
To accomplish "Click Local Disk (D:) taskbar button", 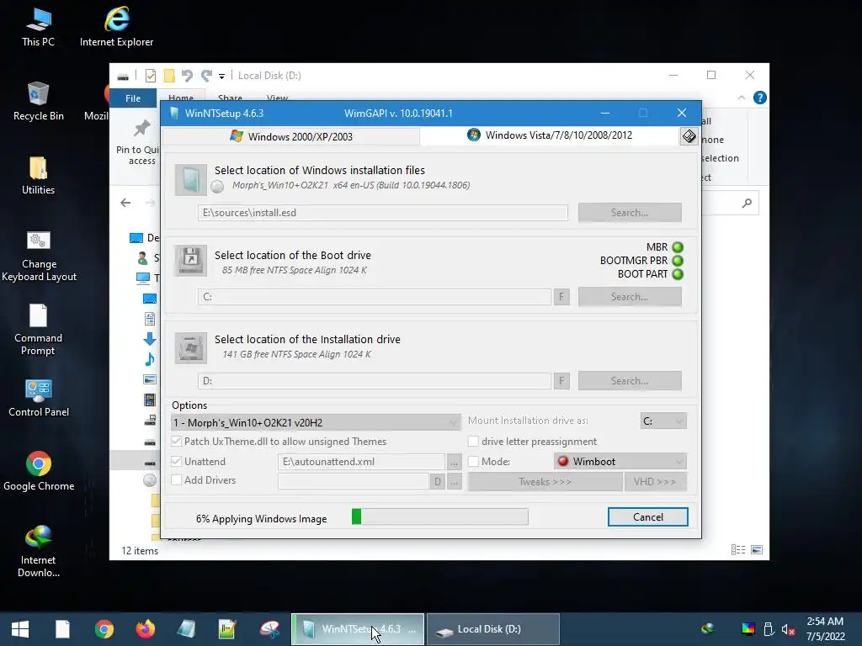I will coord(493,629).
